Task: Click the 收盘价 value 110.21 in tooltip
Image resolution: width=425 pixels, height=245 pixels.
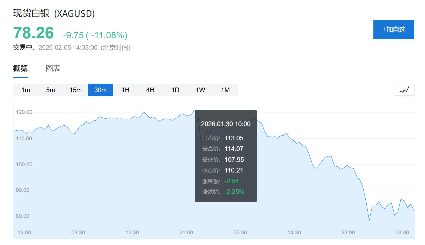Action: 234,170
